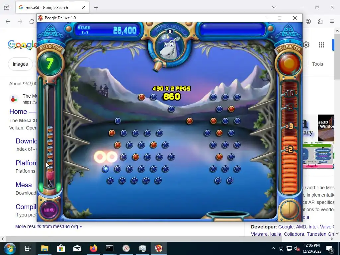Open a new browser tab

[96, 8]
